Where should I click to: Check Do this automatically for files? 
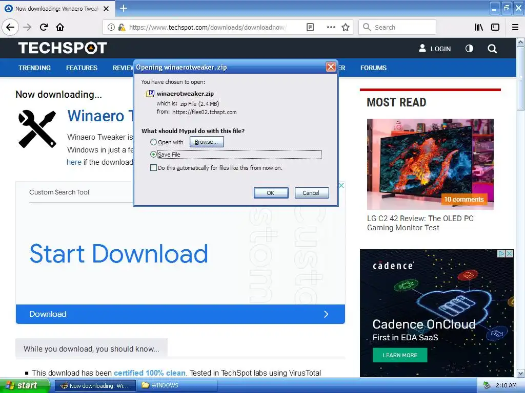(x=153, y=168)
